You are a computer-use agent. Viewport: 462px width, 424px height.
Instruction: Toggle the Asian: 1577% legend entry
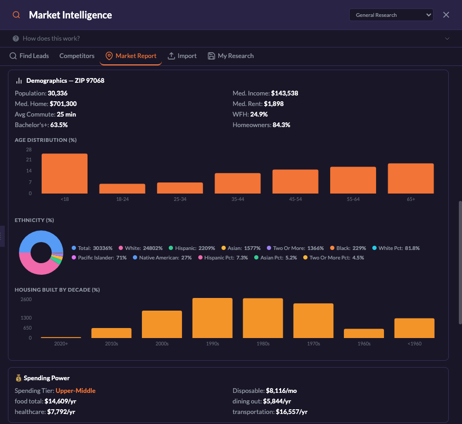click(240, 248)
